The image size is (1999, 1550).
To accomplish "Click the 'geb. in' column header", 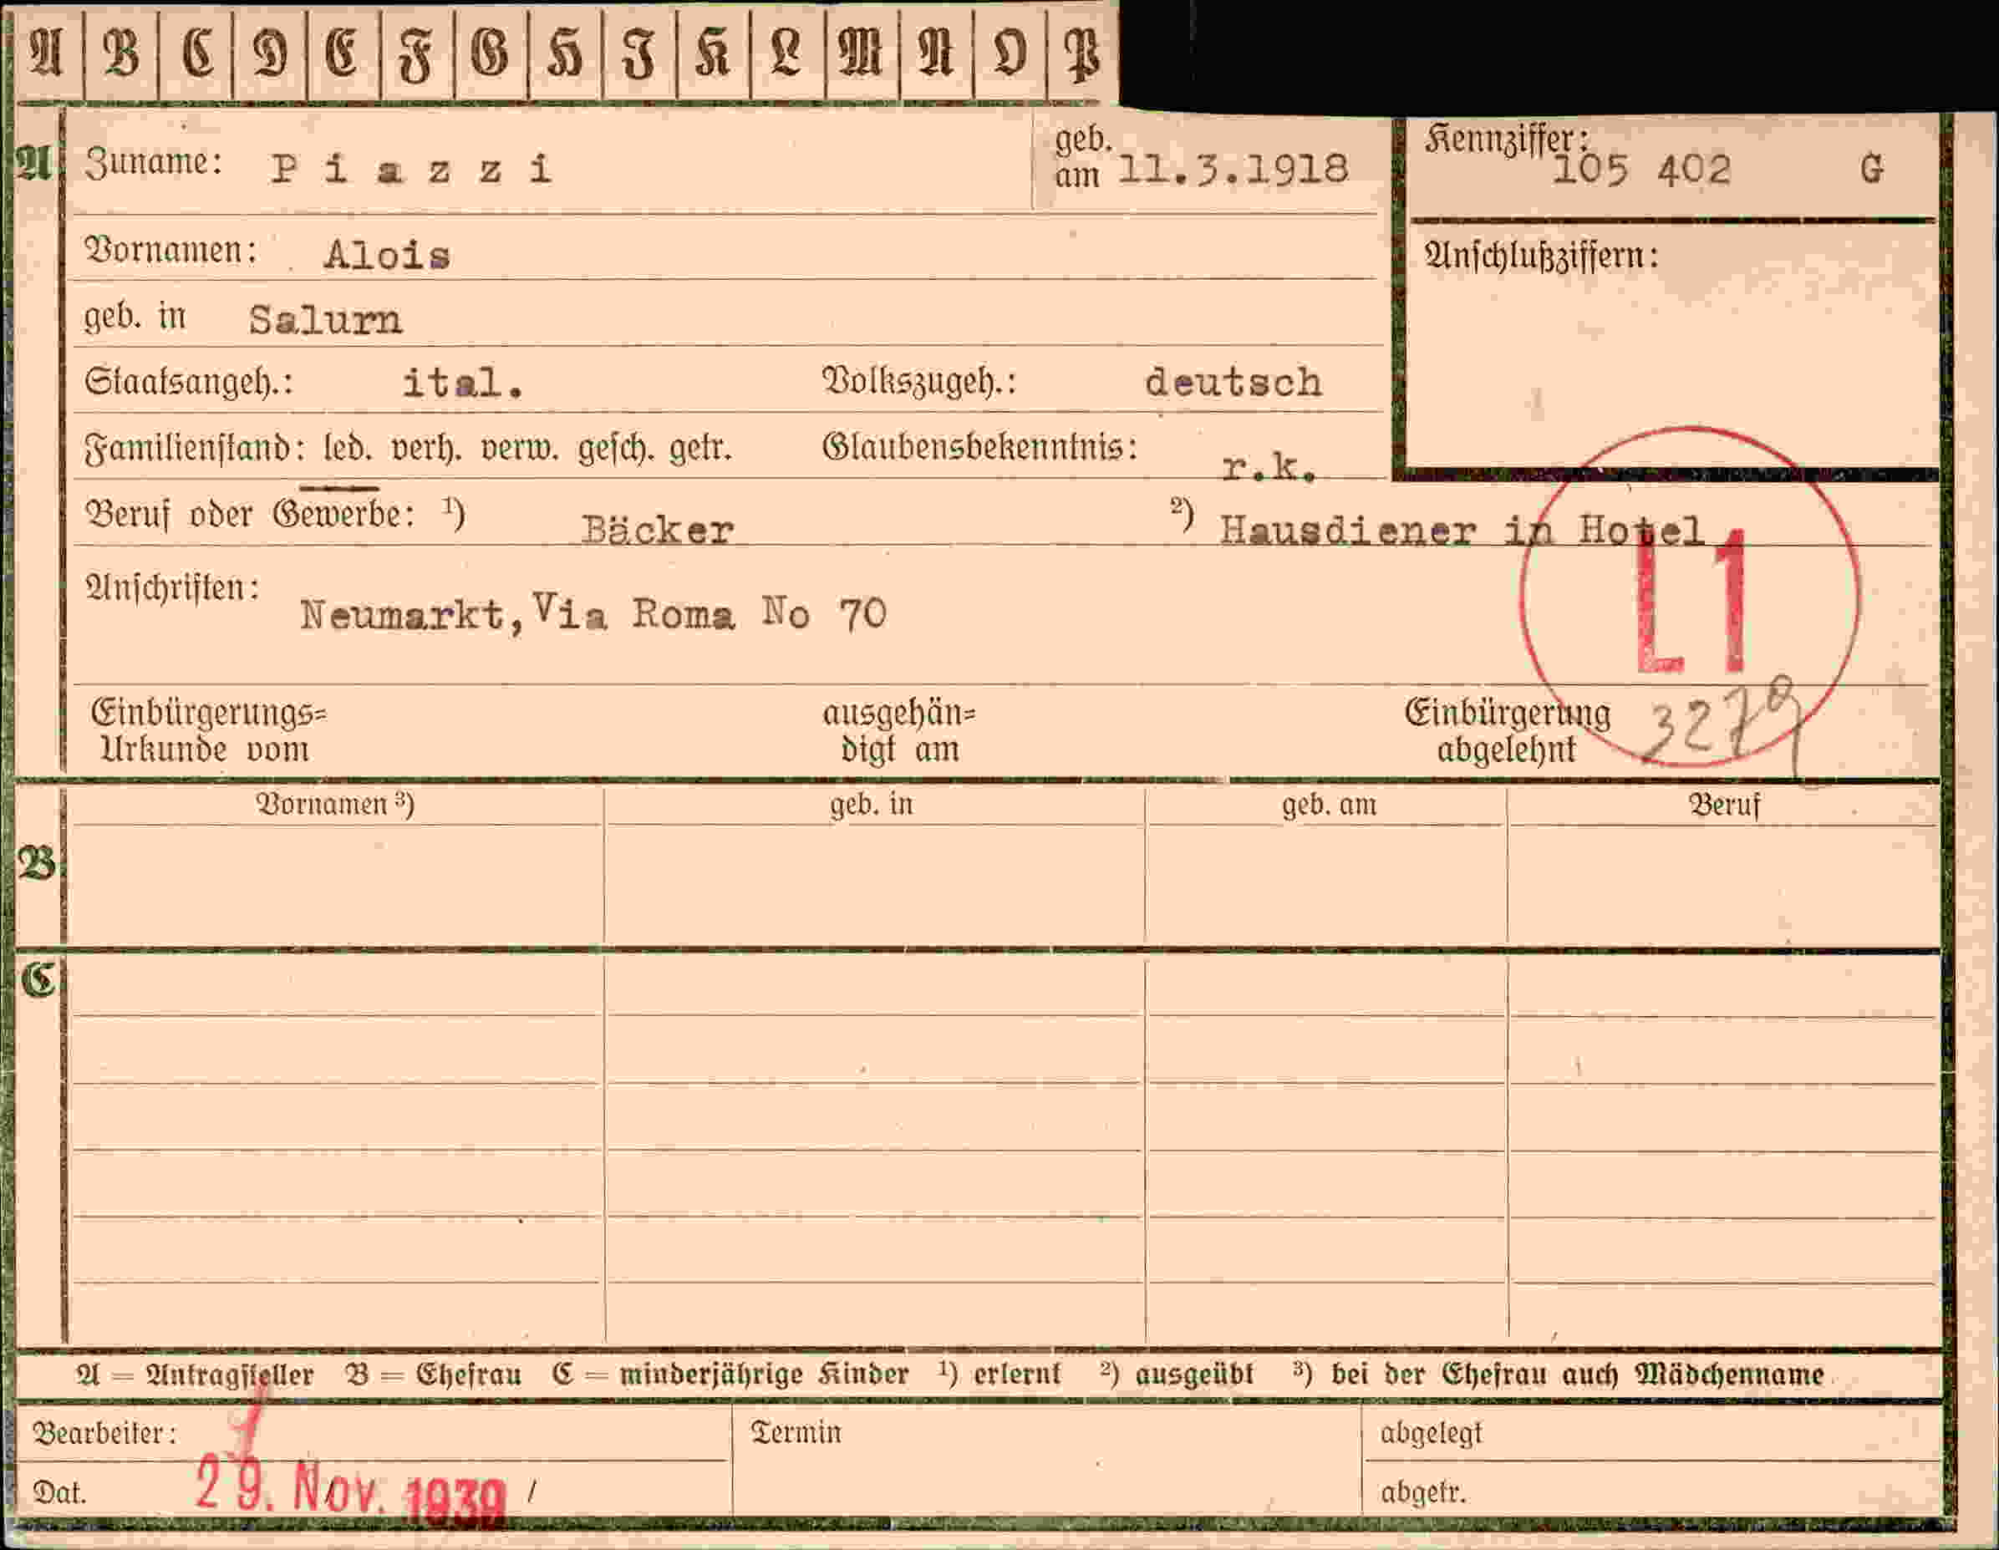I will click(872, 805).
